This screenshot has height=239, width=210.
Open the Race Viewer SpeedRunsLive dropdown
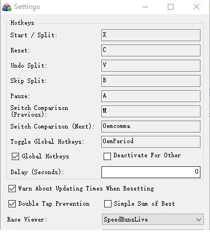pyautogui.click(x=153, y=219)
